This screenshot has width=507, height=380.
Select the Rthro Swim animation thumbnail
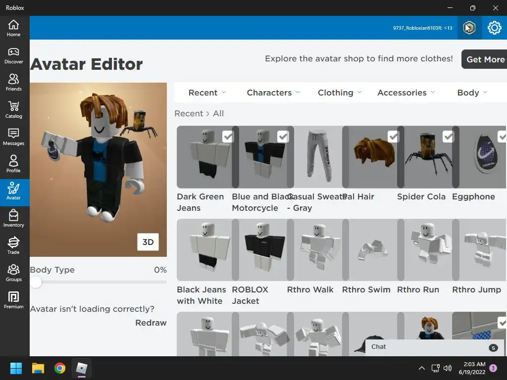373,250
